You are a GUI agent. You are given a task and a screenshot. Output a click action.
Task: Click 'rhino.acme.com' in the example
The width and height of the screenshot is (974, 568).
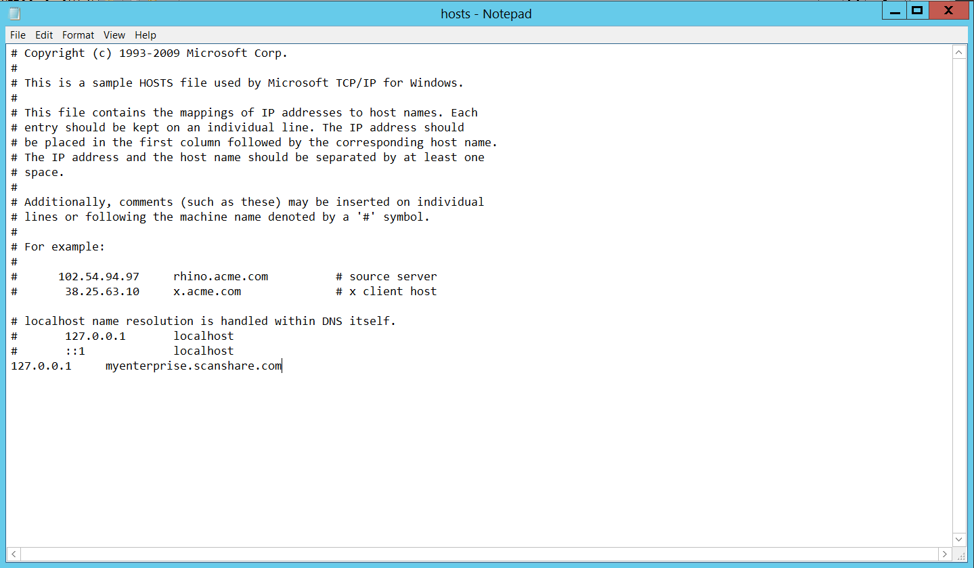[x=221, y=277]
